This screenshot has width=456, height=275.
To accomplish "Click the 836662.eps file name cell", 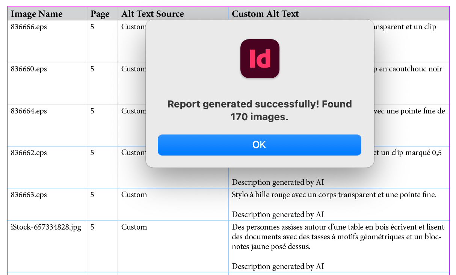I will (x=47, y=167).
